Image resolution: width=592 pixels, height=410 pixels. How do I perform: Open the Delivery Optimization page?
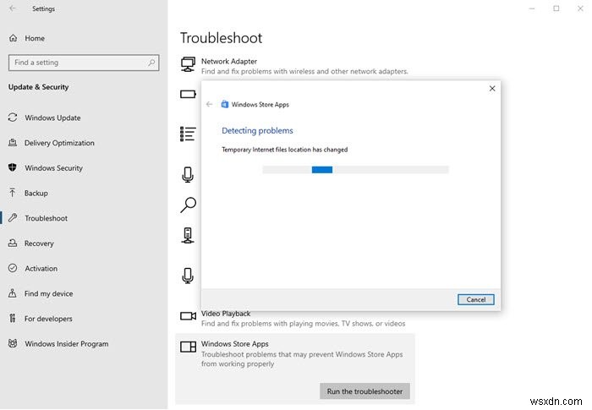[59, 143]
